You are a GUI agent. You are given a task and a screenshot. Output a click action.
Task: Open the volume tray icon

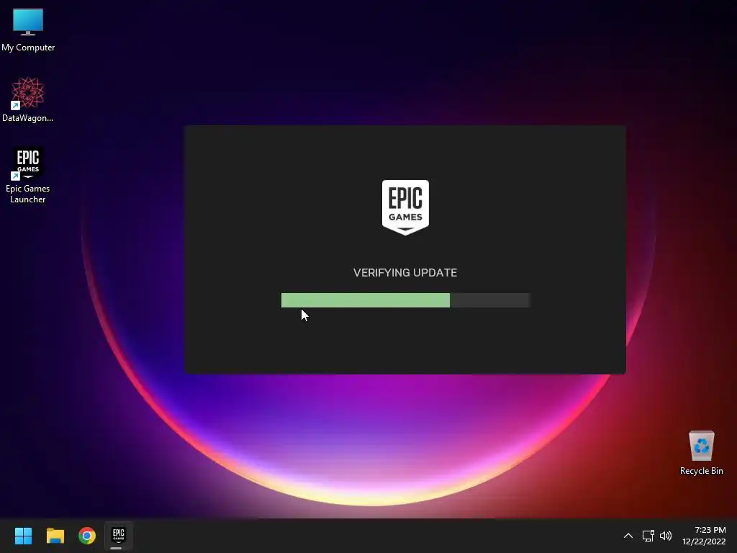(x=666, y=536)
